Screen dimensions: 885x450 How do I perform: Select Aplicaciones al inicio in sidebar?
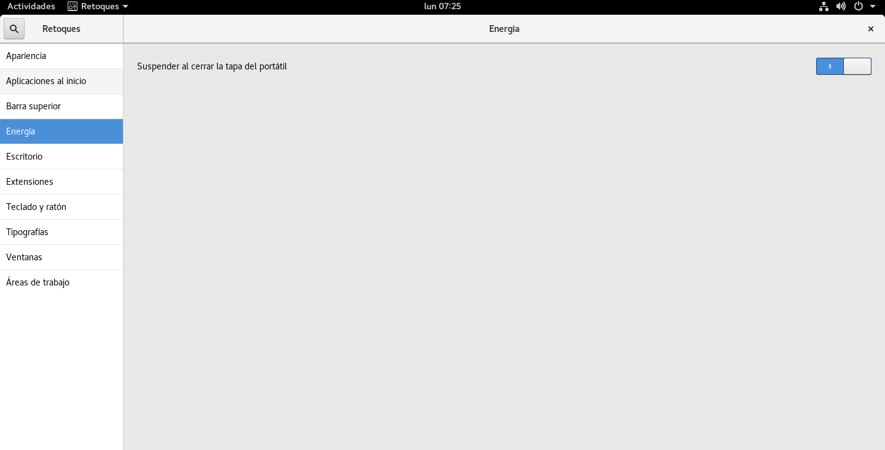[x=61, y=81]
